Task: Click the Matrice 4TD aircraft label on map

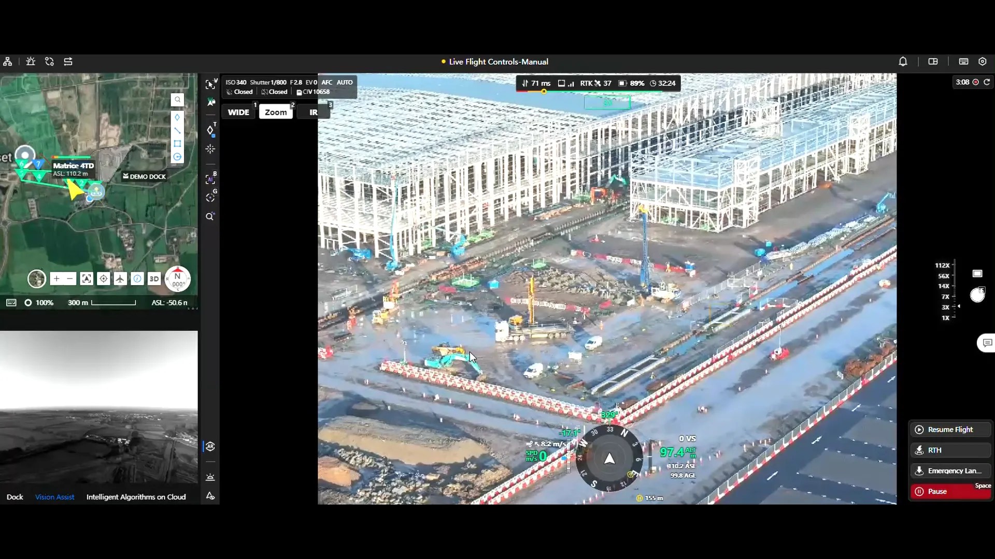Action: coord(73,166)
